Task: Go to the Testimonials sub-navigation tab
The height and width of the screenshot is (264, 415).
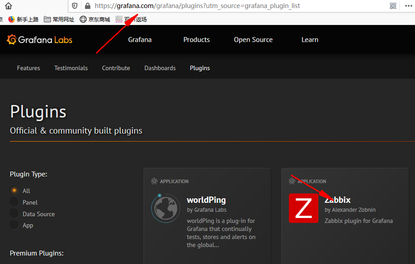Action: point(71,68)
